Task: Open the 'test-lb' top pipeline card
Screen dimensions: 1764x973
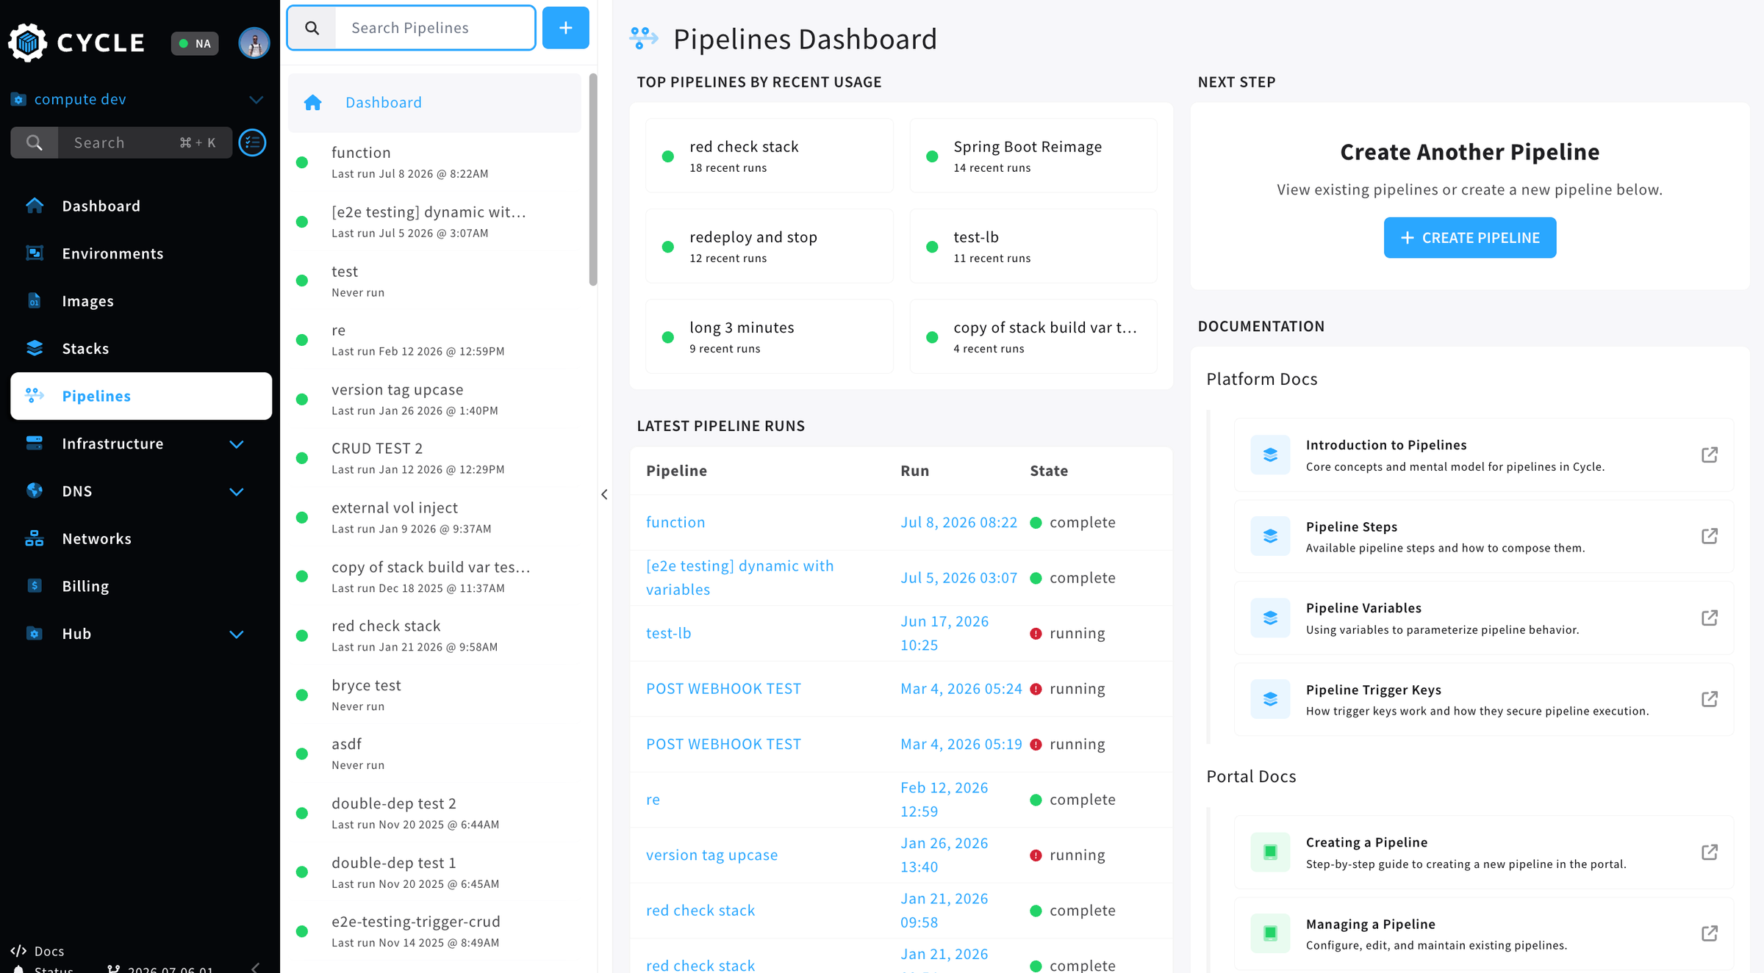Action: (1033, 246)
